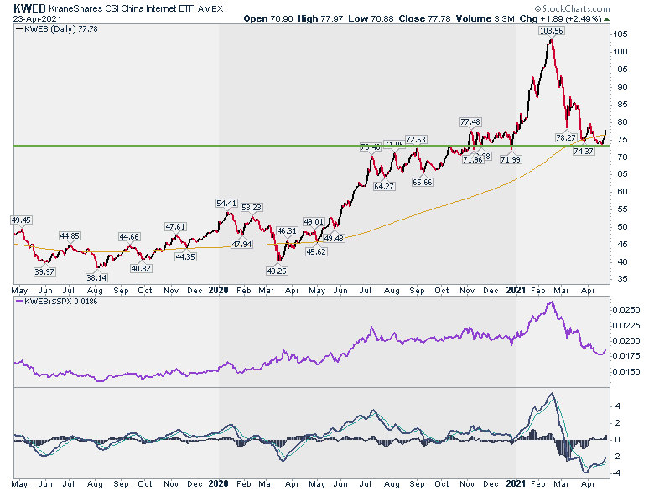
Task: Click the 39.97 price label
Action: 44,271
